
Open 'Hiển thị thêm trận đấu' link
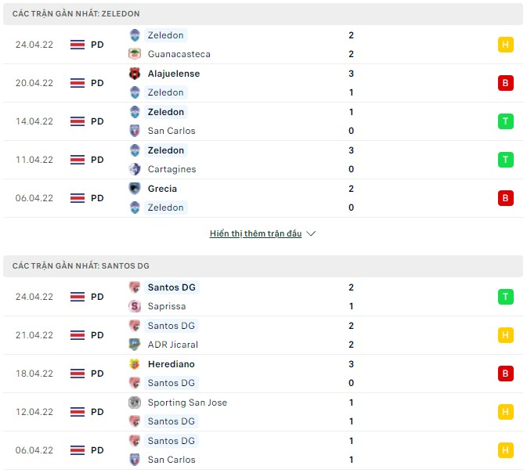point(255,233)
